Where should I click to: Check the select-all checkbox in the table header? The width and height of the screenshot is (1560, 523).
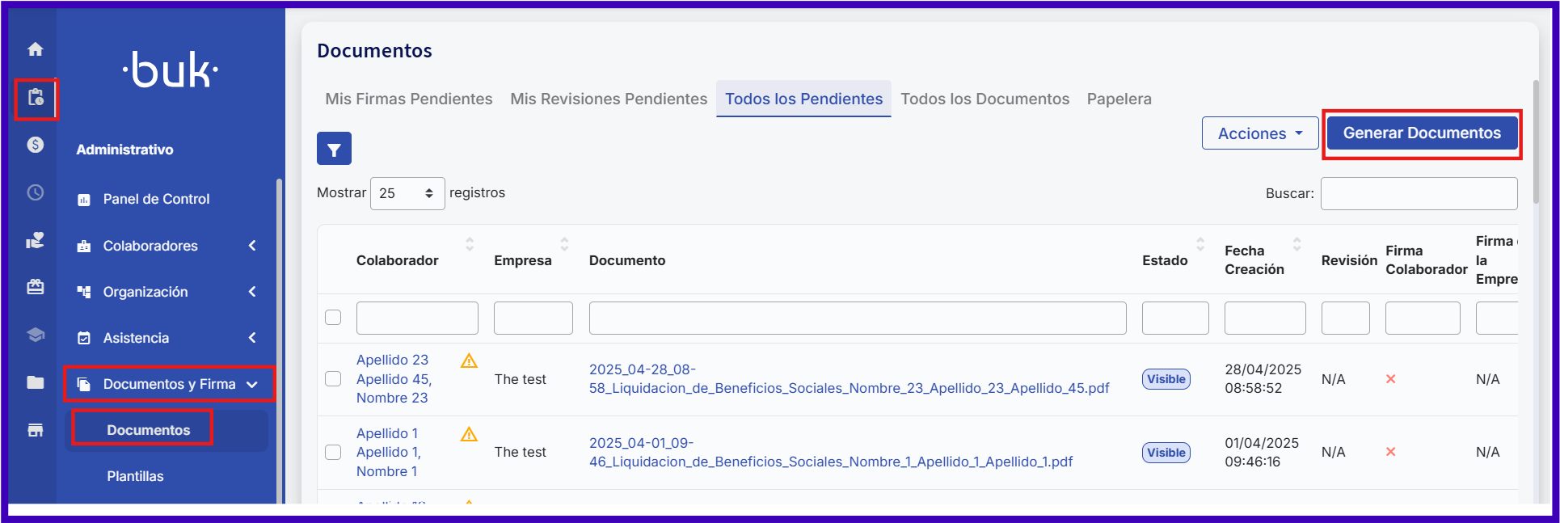[333, 318]
